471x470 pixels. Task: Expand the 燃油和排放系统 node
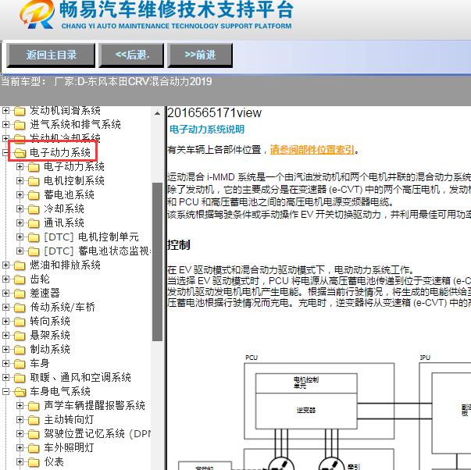[5, 265]
